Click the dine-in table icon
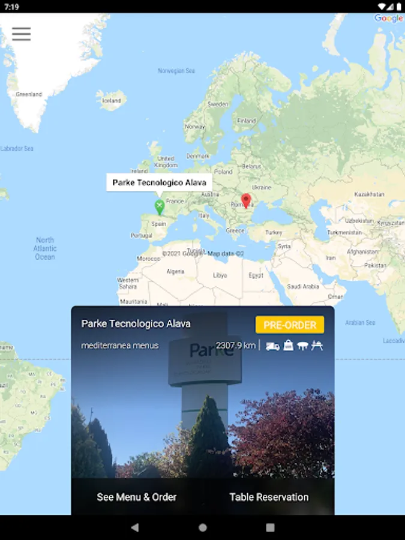Screen dimensions: 405x540 [302, 346]
